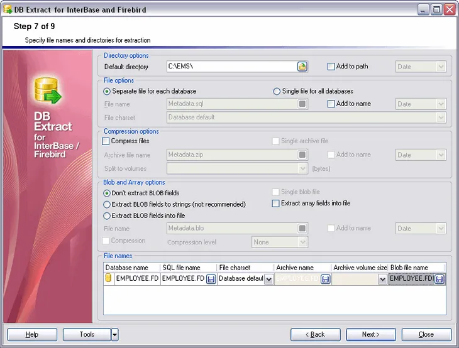Click Blob file name column header
This screenshot has height=348, width=459.
click(417, 268)
